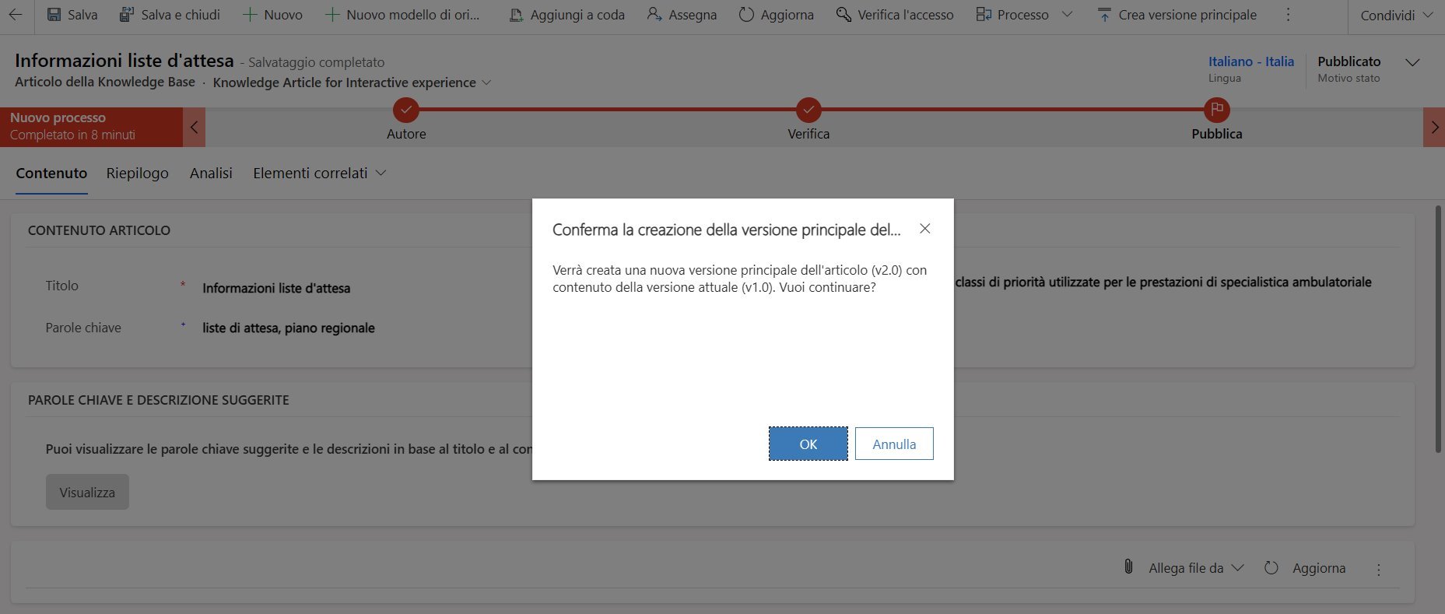Expand the header chevron next to Pubblicato

tap(1412, 62)
